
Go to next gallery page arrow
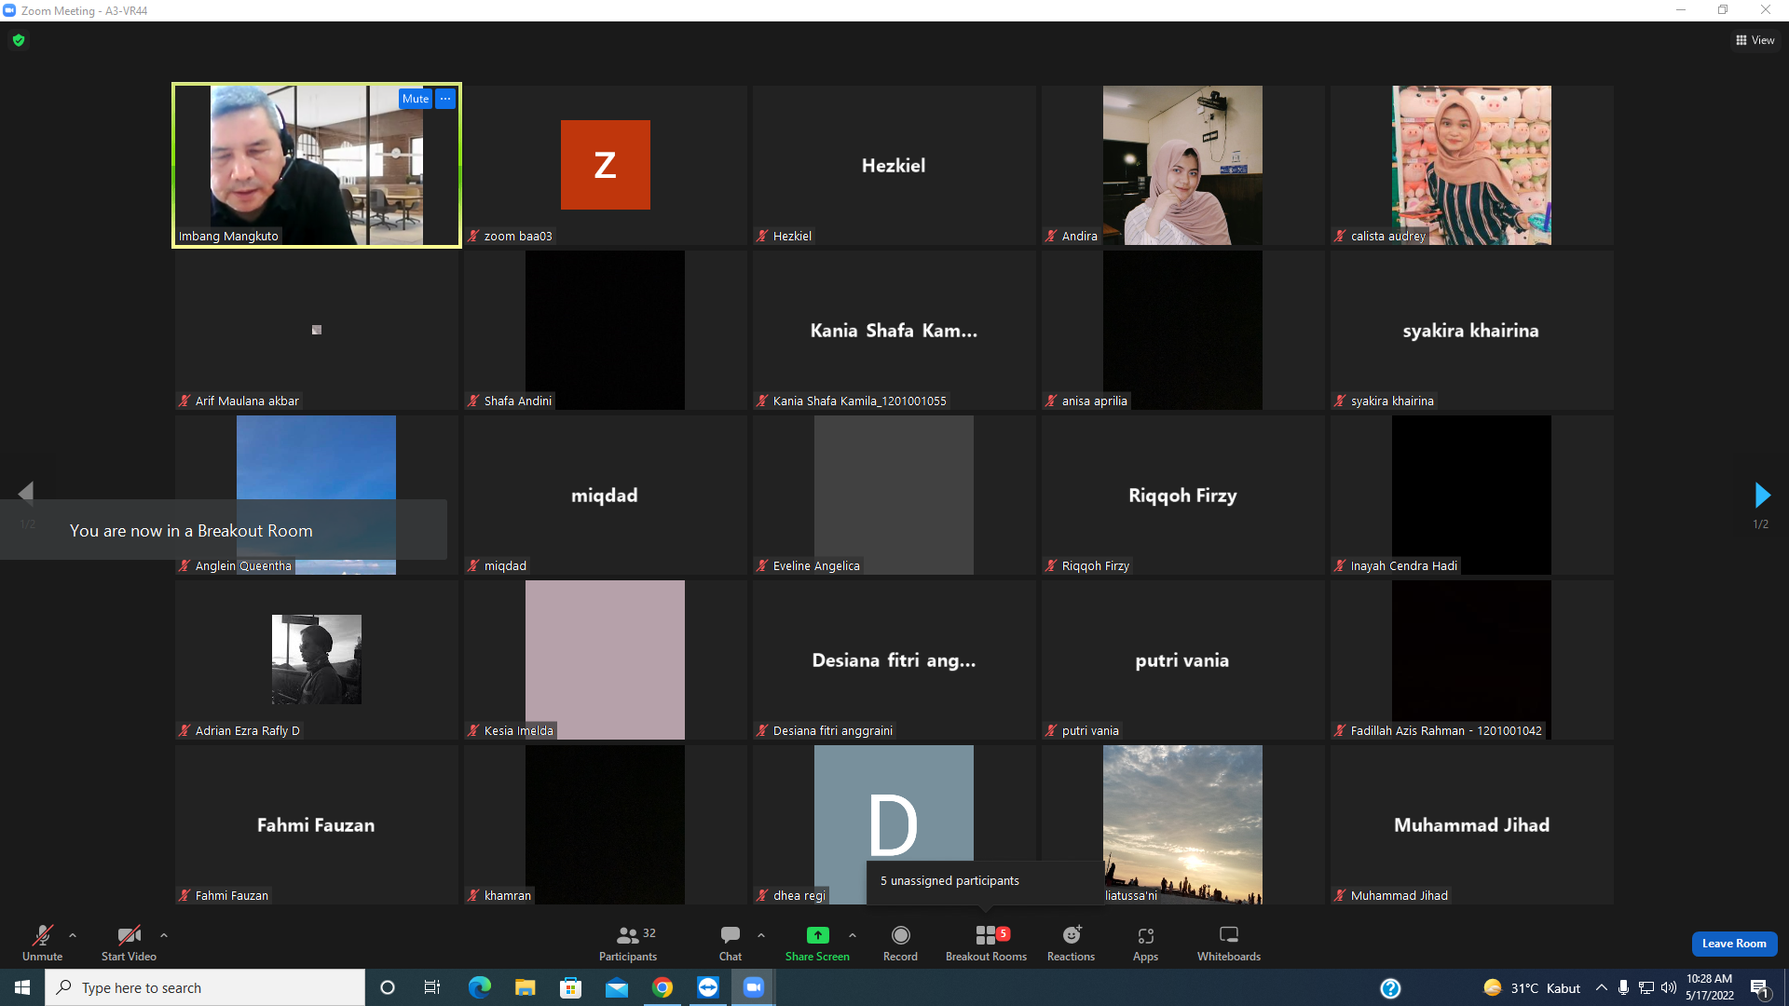tap(1761, 495)
